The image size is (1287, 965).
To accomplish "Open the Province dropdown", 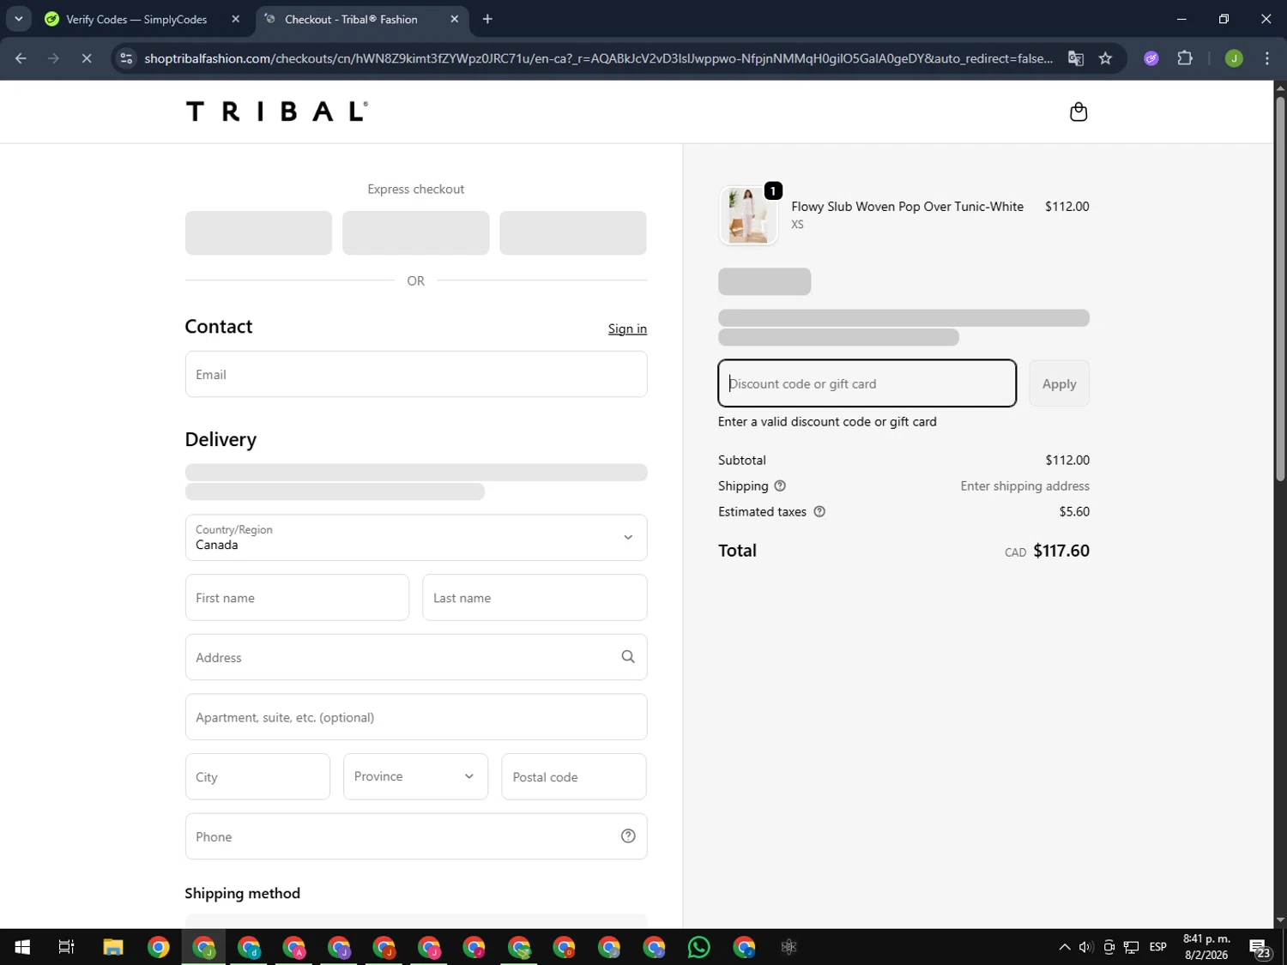I will [x=416, y=776].
